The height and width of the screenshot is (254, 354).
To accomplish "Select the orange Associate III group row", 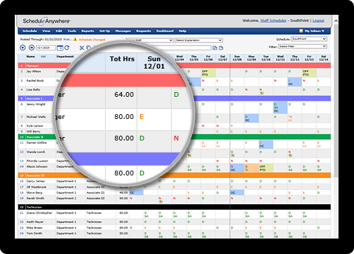I will [x=174, y=175].
